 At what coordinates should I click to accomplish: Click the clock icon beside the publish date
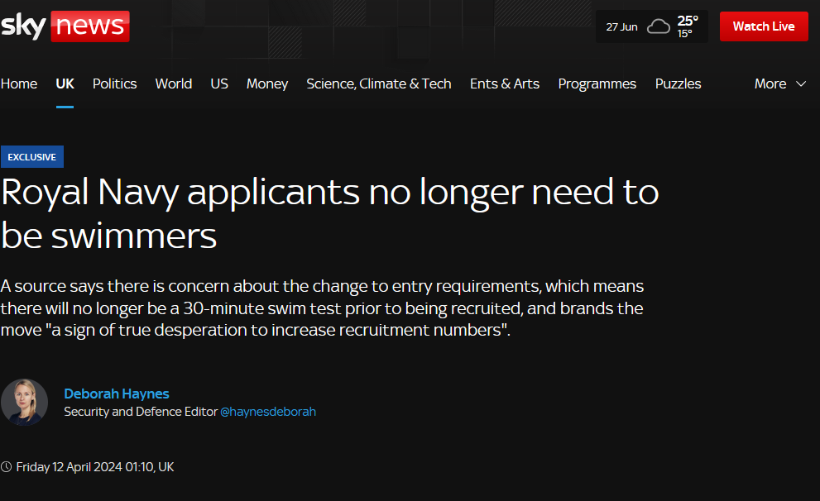click(7, 466)
